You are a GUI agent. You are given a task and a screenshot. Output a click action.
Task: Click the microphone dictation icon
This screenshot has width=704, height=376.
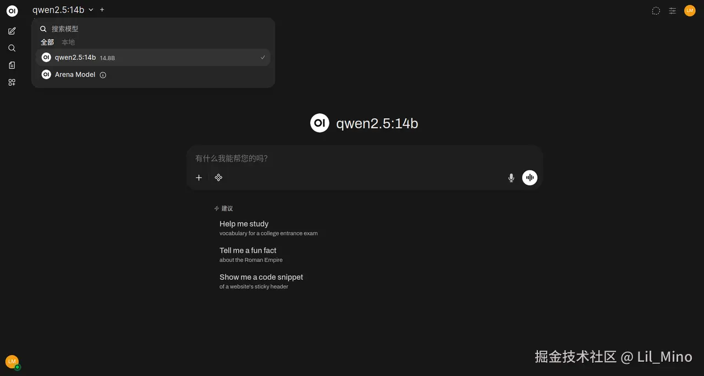[511, 178]
